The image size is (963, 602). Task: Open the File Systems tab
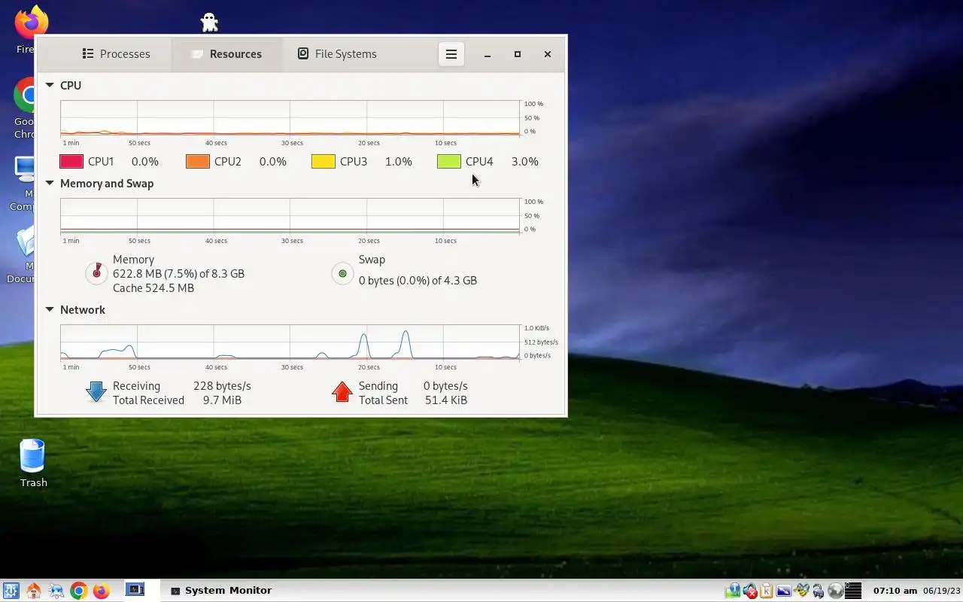point(337,54)
